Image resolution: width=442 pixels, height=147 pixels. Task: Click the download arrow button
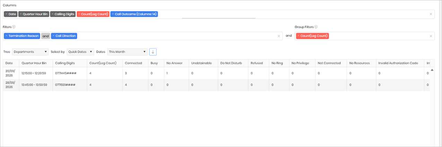point(153,52)
